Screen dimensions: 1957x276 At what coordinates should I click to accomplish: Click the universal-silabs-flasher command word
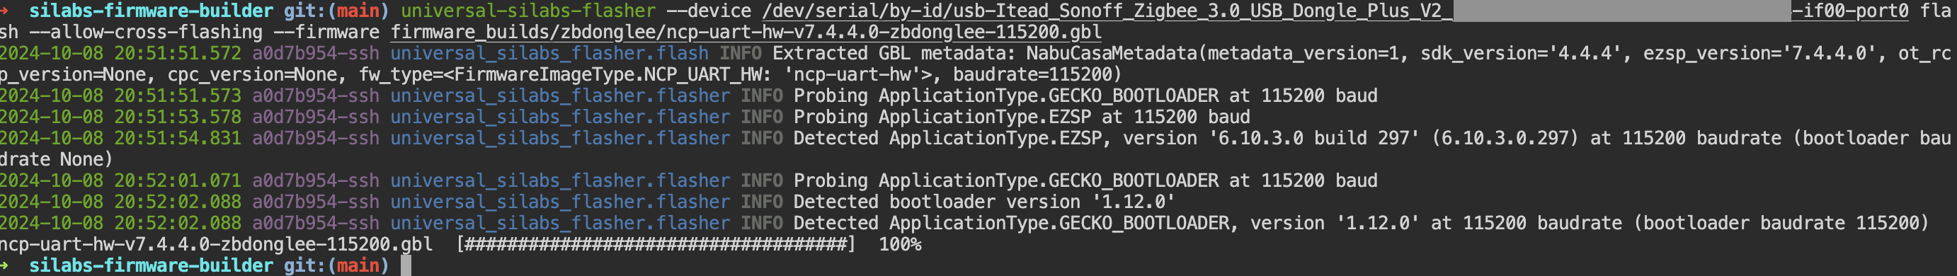528,11
